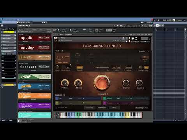Viewport: 187px width, 140px height.
Task: Open the Lumina library banner
Action: (35, 57)
